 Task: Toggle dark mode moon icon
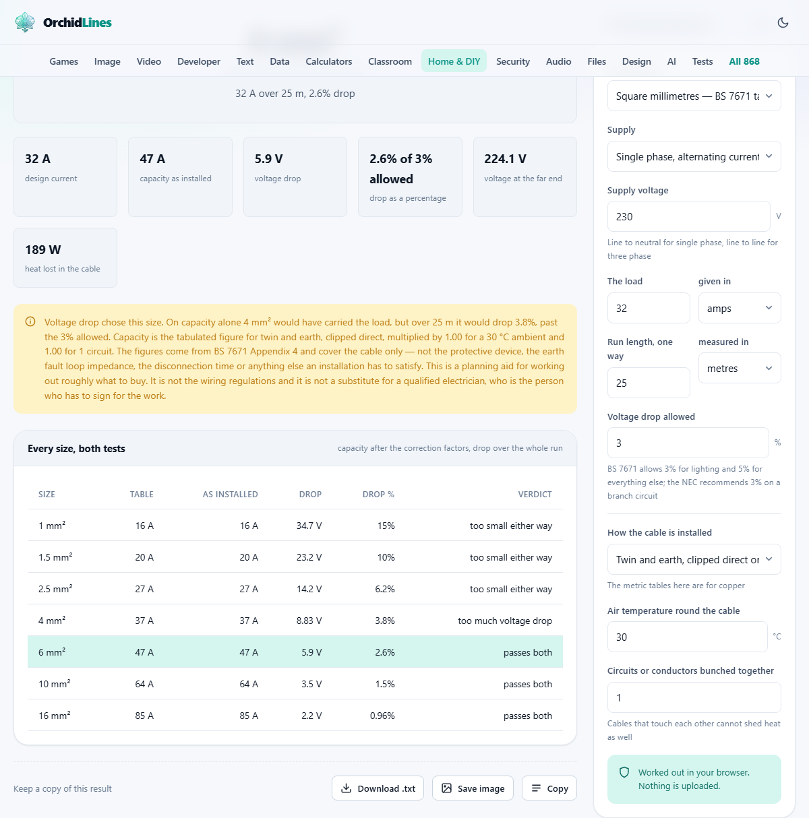[783, 22]
